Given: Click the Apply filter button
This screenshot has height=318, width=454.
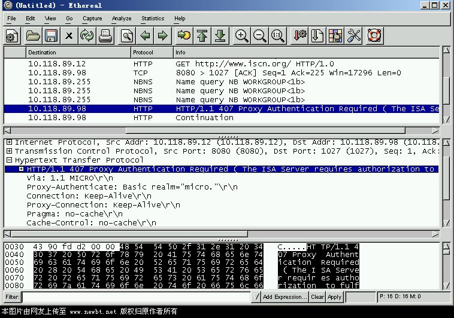Looking at the screenshot, I should pyautogui.click(x=334, y=297).
